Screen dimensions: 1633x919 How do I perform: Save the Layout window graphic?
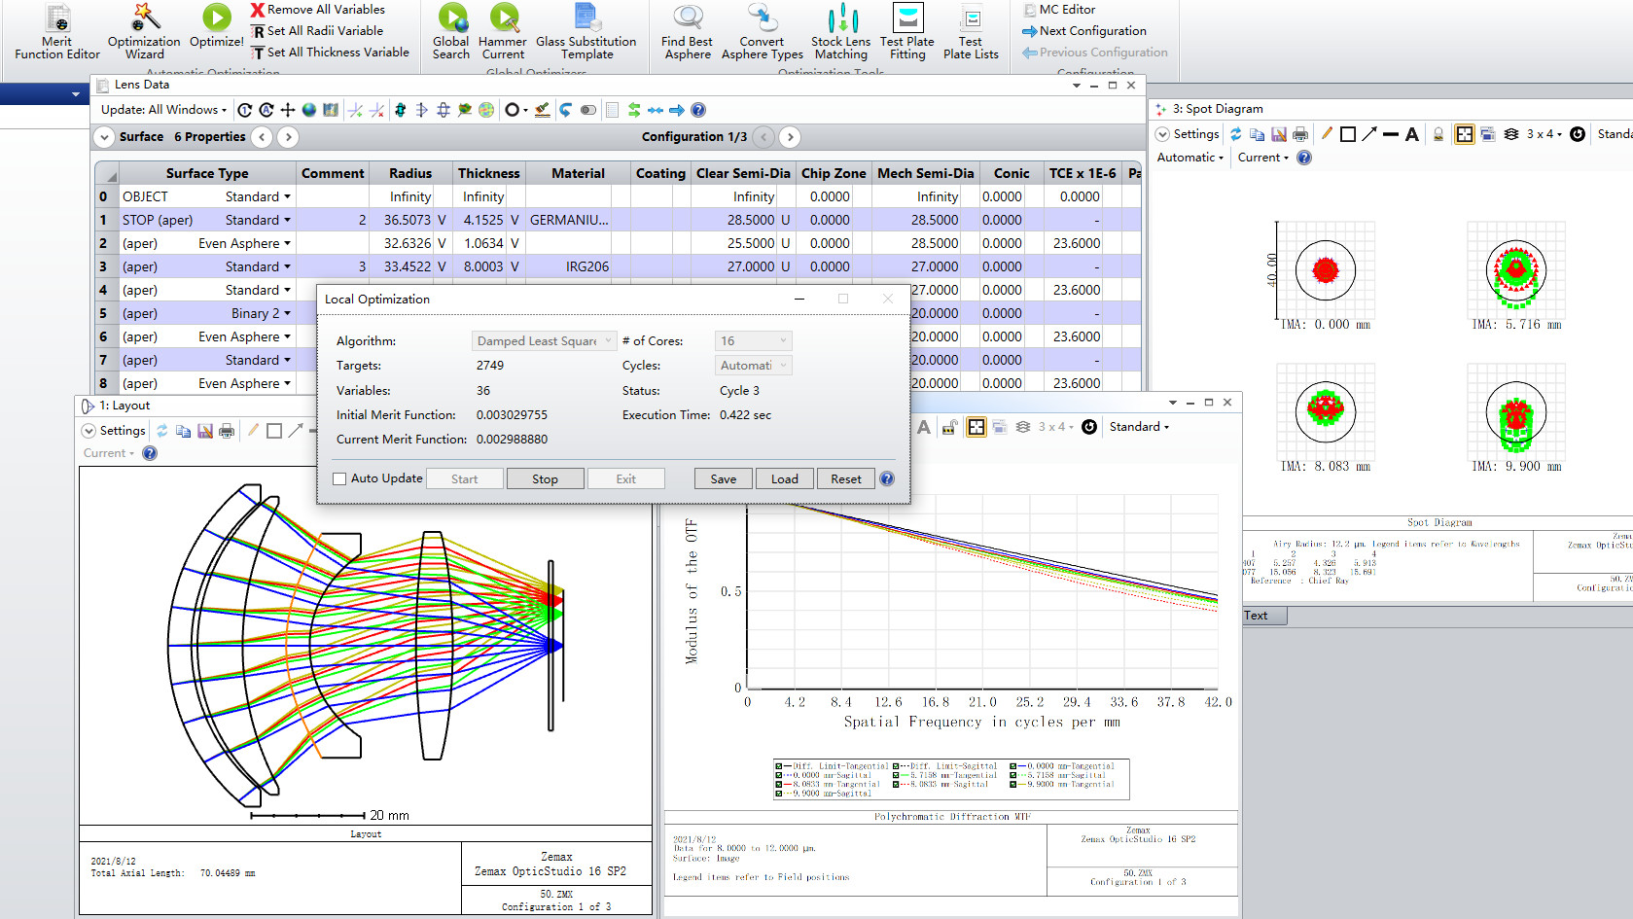[205, 431]
